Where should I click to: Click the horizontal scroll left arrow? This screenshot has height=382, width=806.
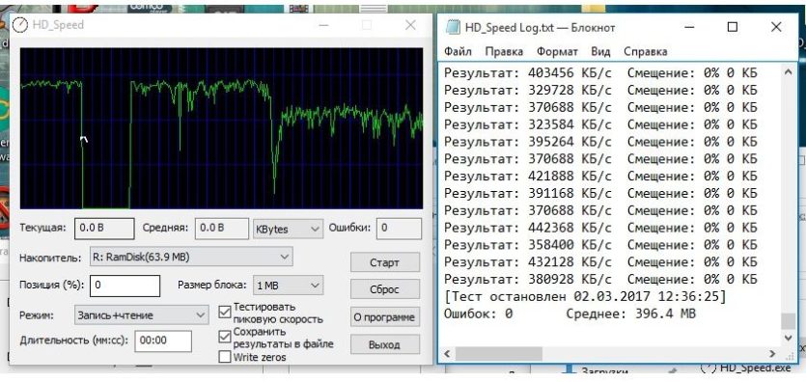click(447, 353)
